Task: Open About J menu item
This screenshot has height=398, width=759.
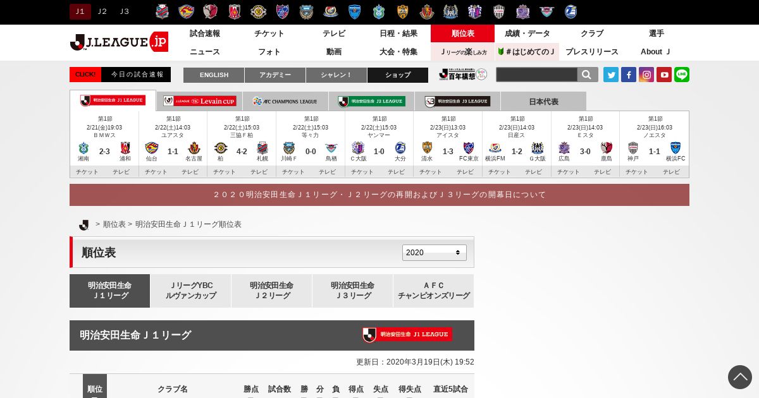Action: 657,52
